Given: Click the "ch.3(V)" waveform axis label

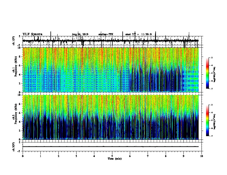Looking at the screenshot, I should pos(14,147).
